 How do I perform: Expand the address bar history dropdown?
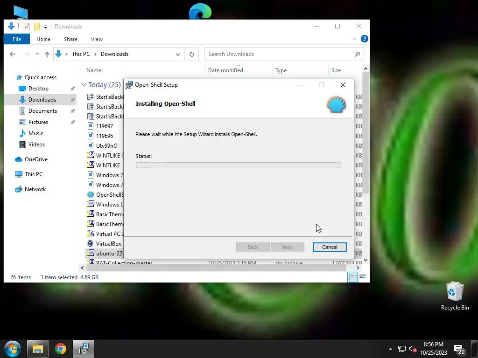pos(177,54)
